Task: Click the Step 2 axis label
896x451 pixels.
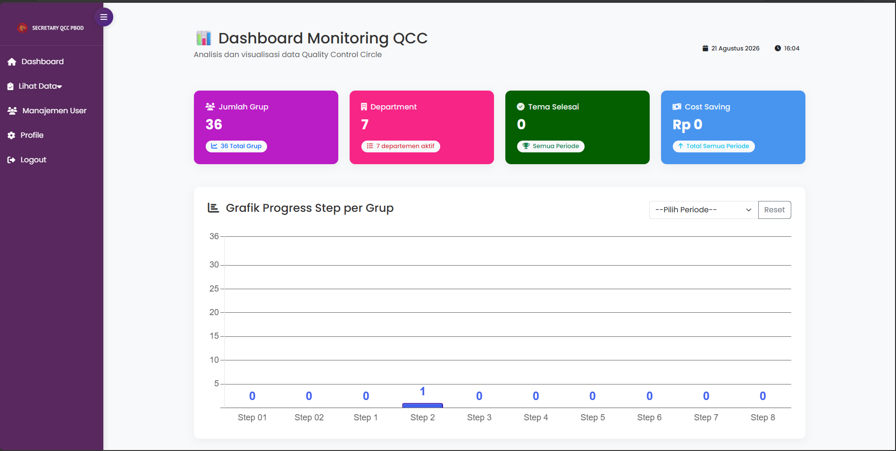Action: [x=423, y=418]
